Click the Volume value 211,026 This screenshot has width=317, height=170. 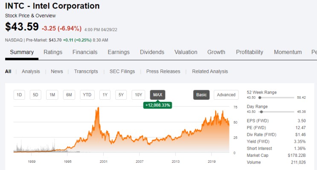298,162
